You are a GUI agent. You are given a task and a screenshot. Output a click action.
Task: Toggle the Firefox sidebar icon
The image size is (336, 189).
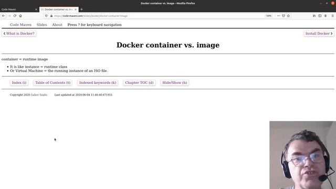pos(320,16)
